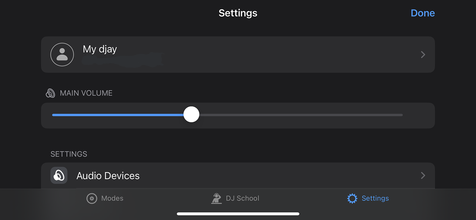Expand the My djay row chevron
476x220 pixels.
click(x=423, y=55)
